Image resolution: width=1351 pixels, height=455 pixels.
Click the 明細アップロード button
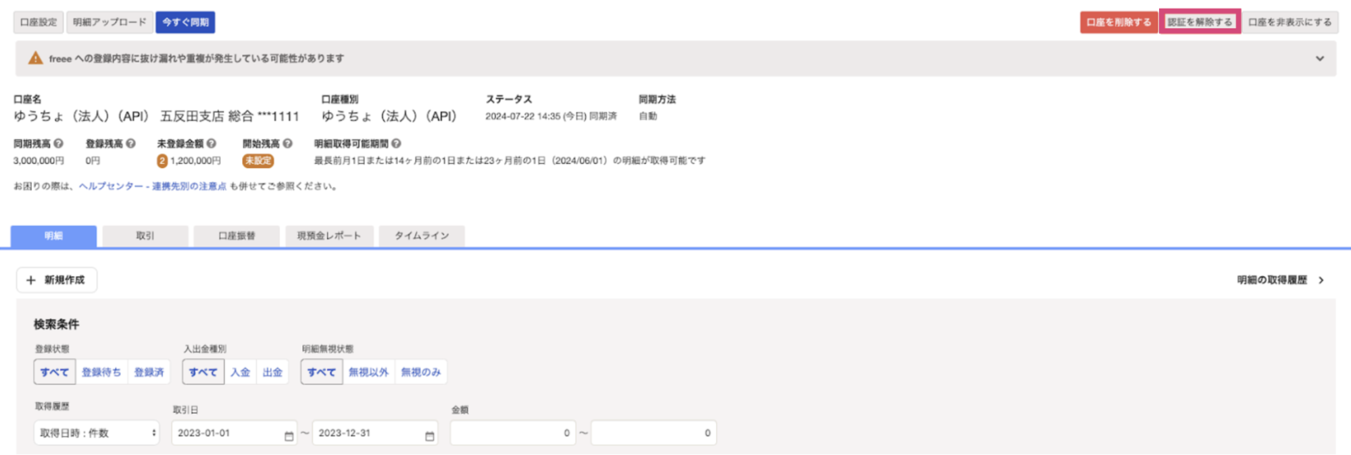pyautogui.click(x=109, y=22)
